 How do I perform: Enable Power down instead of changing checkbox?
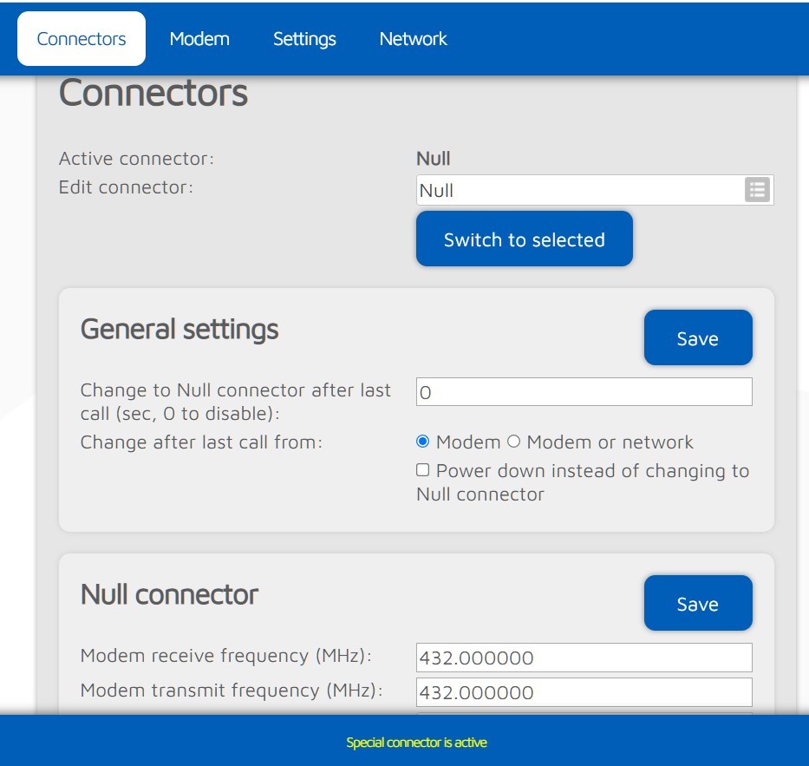click(x=423, y=470)
